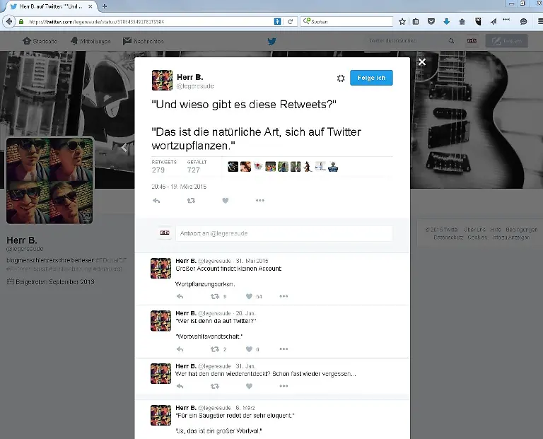Open the Mitteilungen navigation item
The height and width of the screenshot is (439, 543).
point(90,41)
